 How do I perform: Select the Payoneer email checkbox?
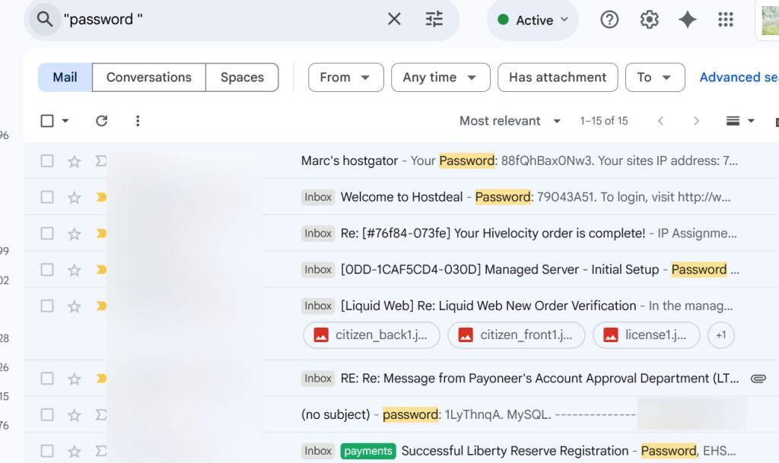pos(47,378)
